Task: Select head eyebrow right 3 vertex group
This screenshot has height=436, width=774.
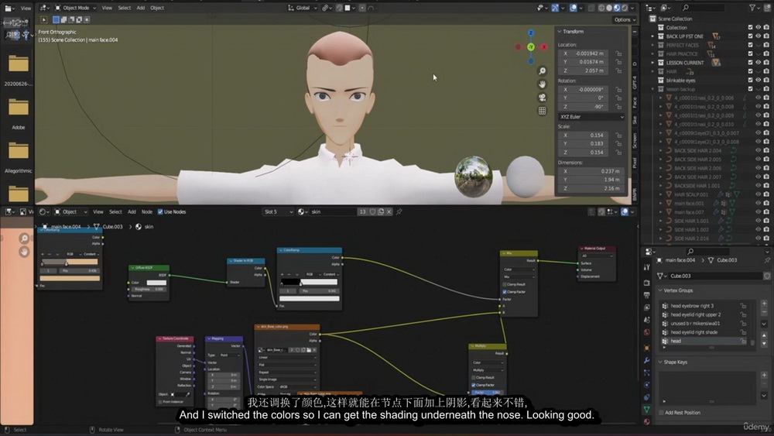Action: (704, 306)
